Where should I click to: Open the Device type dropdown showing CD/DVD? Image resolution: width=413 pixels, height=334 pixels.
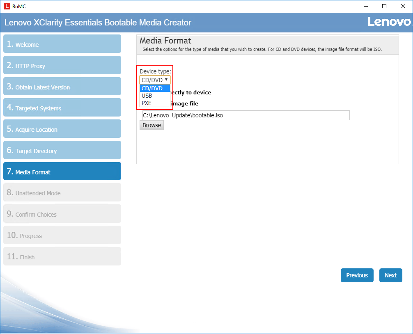(155, 80)
